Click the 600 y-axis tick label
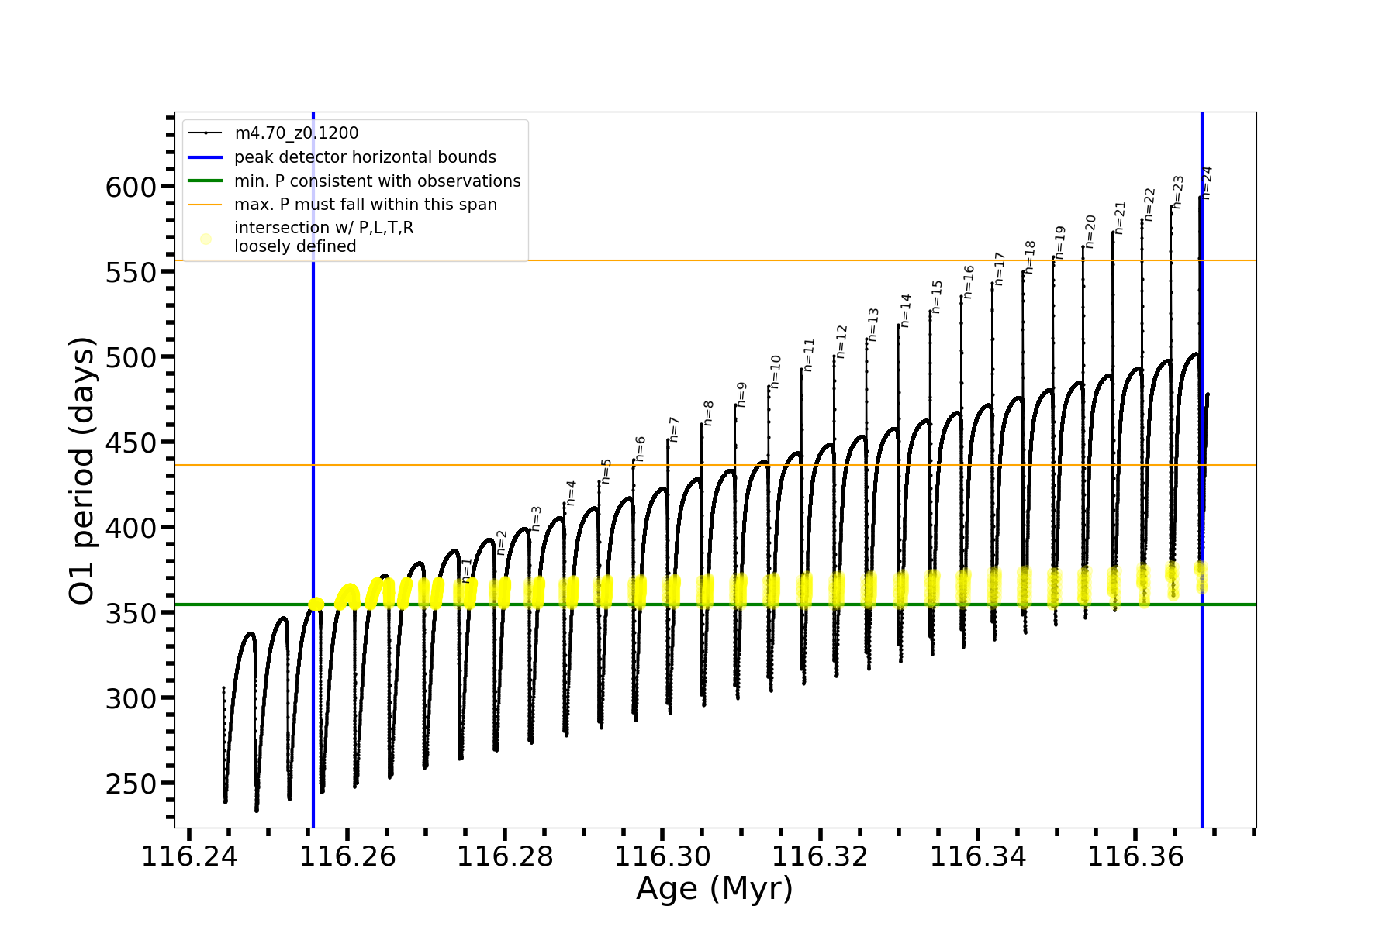The height and width of the screenshot is (930, 1396). [130, 187]
